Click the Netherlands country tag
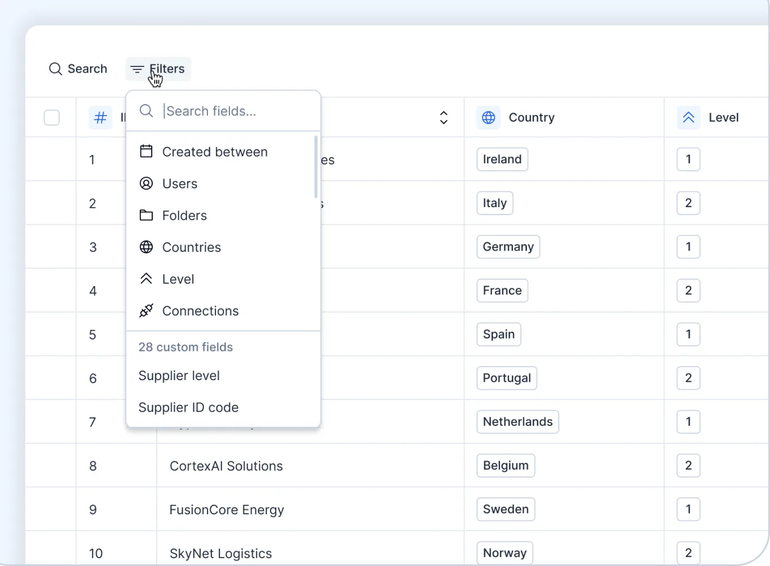The height and width of the screenshot is (566, 770). point(518,422)
